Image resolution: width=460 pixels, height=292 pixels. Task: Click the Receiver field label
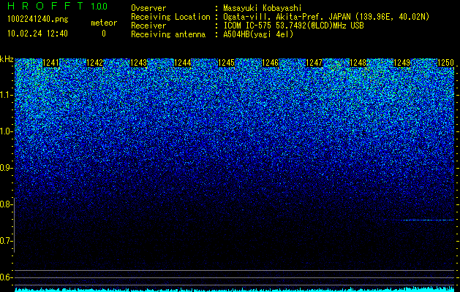click(148, 26)
